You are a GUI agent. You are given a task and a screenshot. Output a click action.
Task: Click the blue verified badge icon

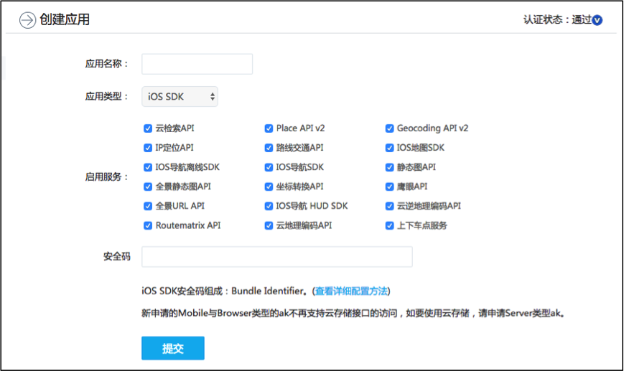(x=597, y=20)
